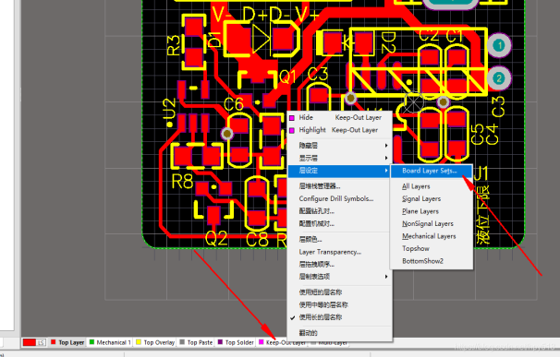Screen dimensions: 560x357
Task: Hide the Keep-Out Layer via context menu
Action: click(340, 118)
